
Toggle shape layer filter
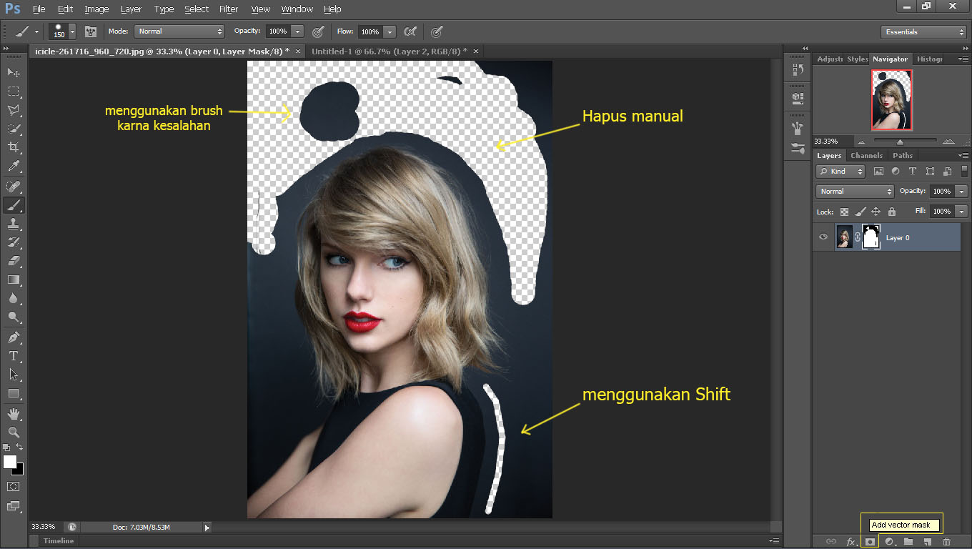pos(930,172)
